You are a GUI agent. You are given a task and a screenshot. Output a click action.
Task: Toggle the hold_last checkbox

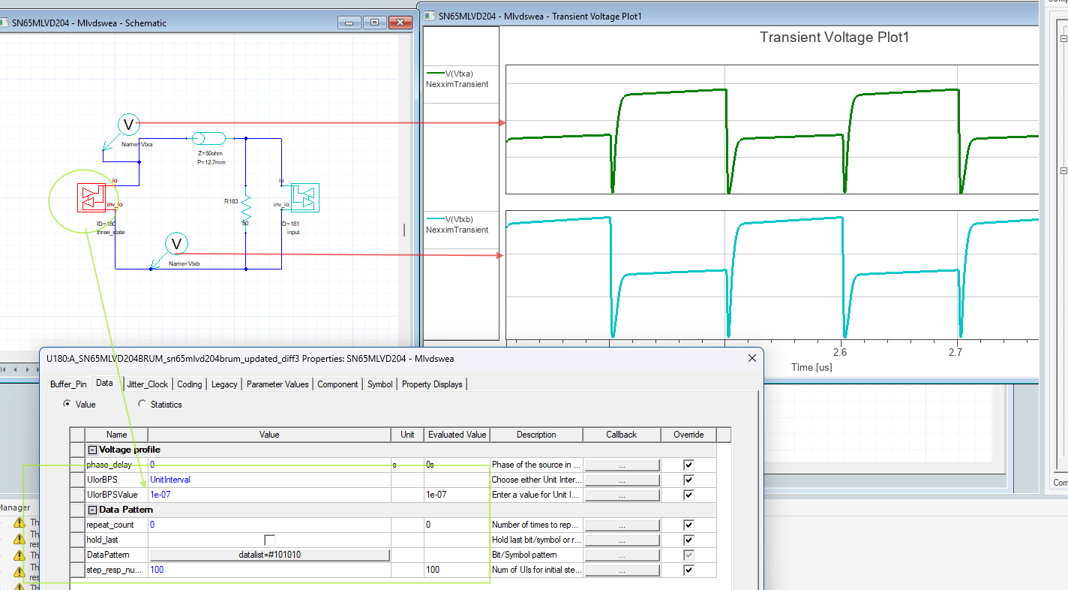[269, 540]
